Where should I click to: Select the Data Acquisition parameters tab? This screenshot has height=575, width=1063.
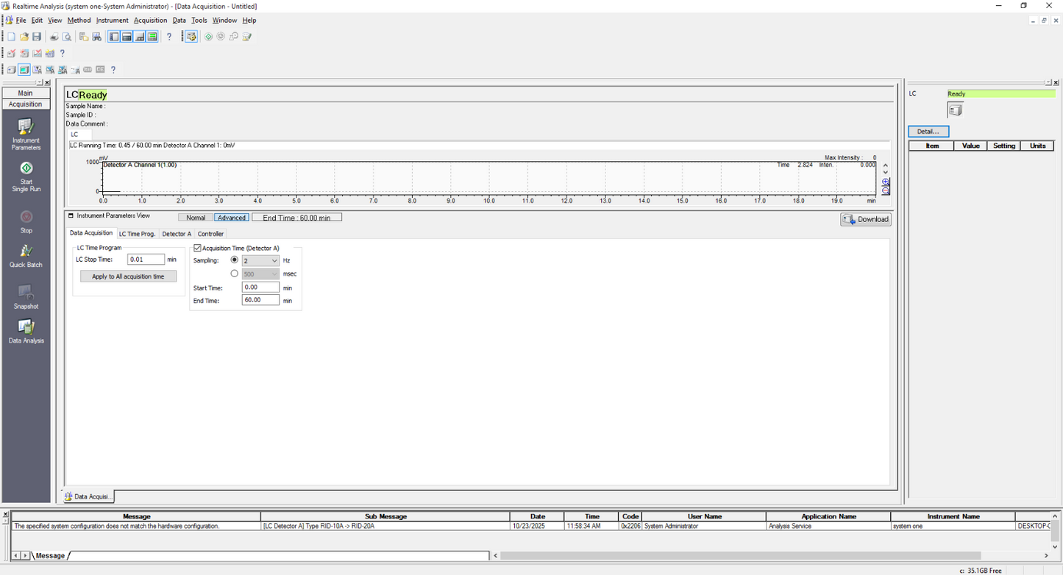91,233
